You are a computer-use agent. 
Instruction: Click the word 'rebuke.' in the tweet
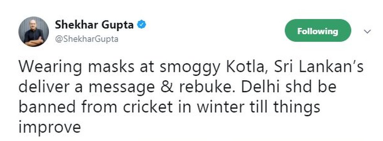point(208,87)
